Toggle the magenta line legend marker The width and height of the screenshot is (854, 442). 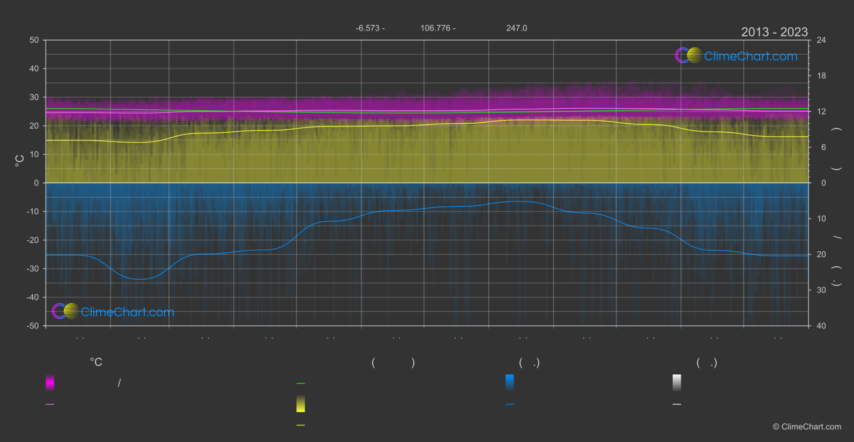click(x=50, y=404)
